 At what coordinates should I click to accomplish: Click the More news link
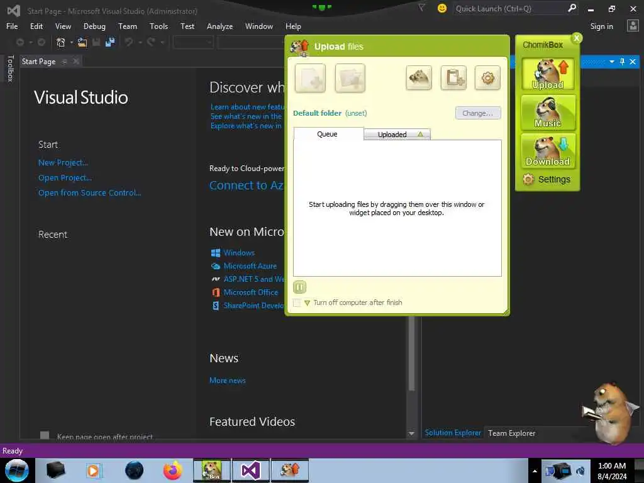coord(228,380)
